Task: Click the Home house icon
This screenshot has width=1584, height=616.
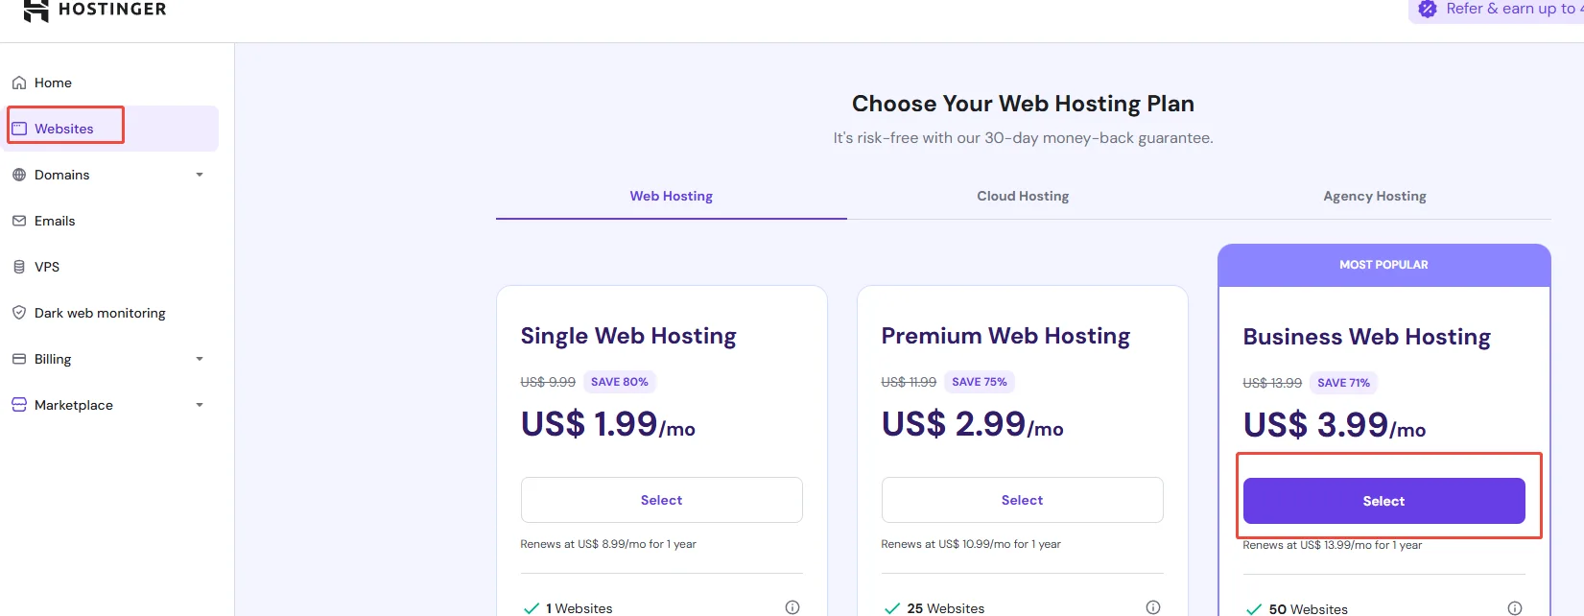Action: point(19,83)
